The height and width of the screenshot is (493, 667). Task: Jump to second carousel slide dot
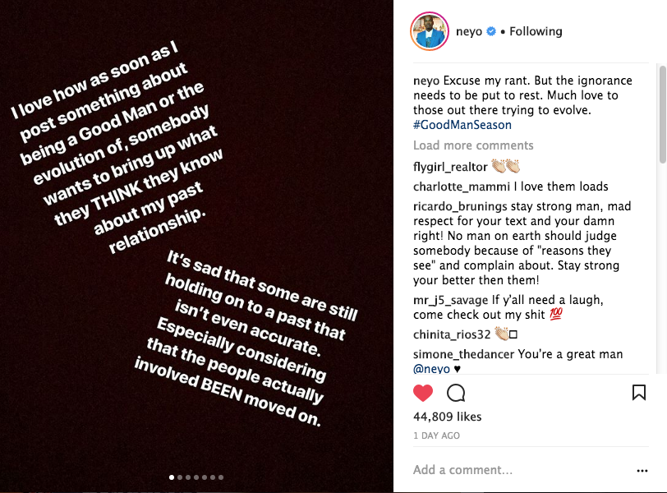(179, 477)
